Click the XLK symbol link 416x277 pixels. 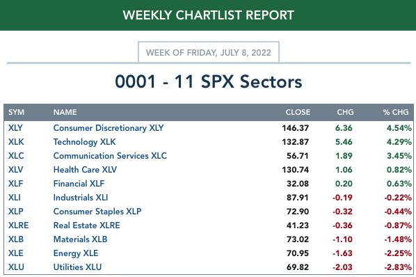point(16,142)
